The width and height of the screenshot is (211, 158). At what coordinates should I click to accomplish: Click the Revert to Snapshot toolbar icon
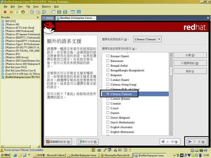tap(38, 12)
